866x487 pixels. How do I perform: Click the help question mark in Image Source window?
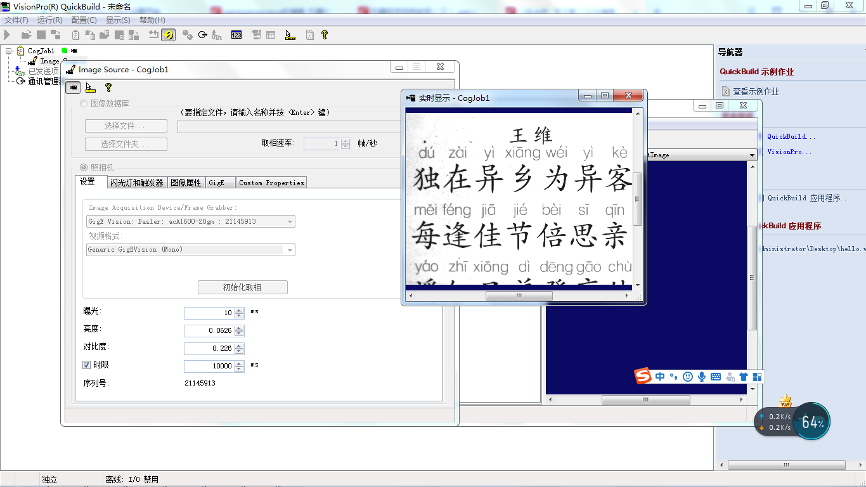tap(108, 88)
